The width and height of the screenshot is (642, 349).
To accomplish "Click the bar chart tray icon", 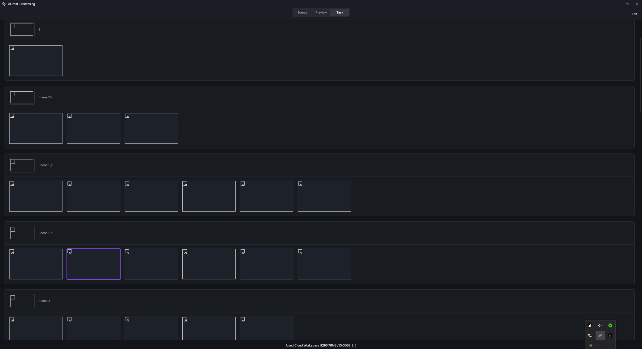I will point(590,325).
